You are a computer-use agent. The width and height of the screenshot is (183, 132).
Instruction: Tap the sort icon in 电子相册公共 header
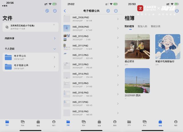pos(108,11)
